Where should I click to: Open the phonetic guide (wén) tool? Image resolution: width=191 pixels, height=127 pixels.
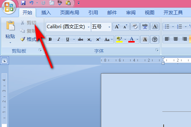point(145,26)
